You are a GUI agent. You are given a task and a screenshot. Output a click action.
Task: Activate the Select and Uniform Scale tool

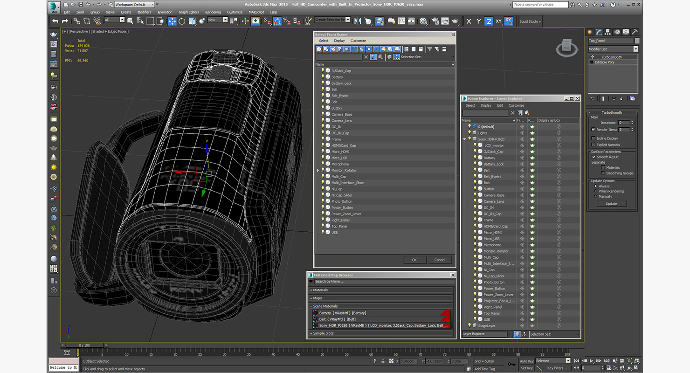[x=192, y=21]
